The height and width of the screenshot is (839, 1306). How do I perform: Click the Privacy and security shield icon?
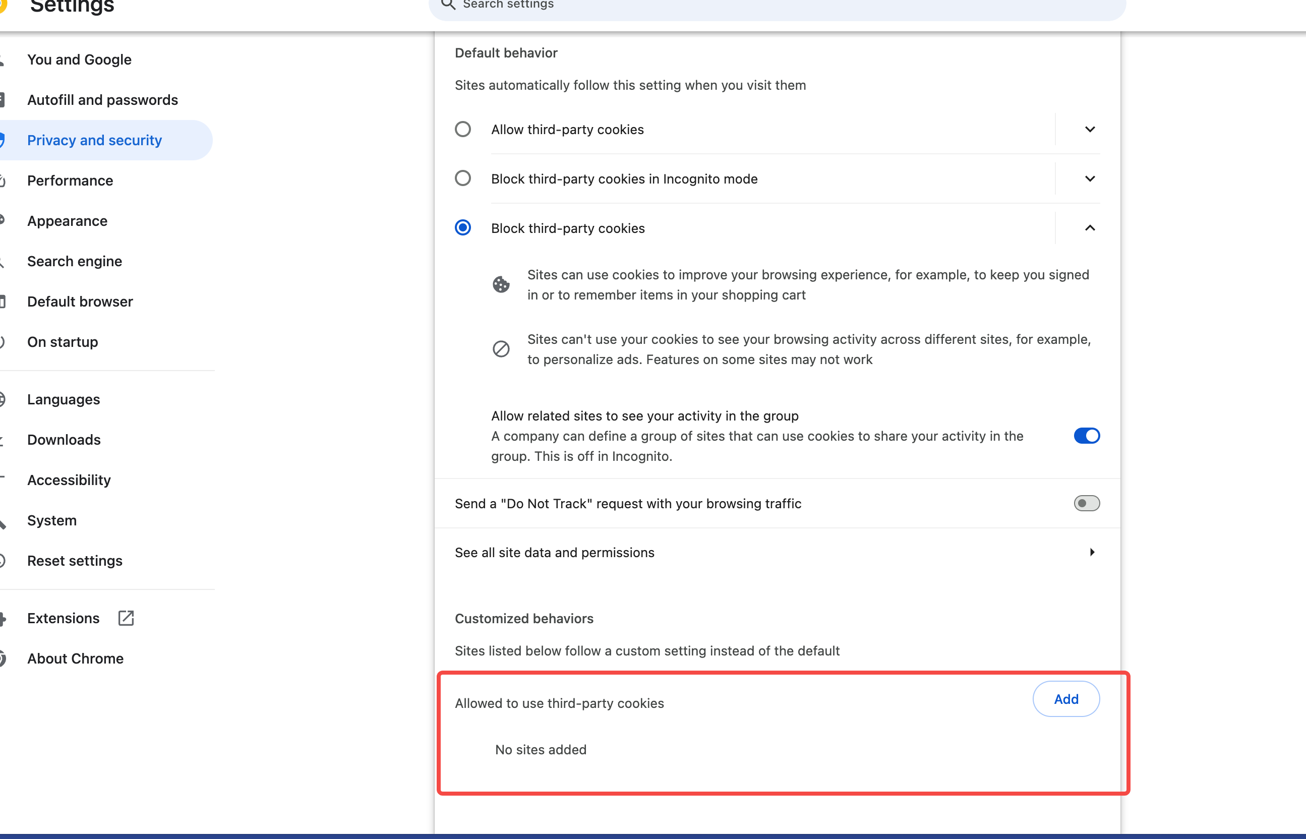(x=2, y=140)
